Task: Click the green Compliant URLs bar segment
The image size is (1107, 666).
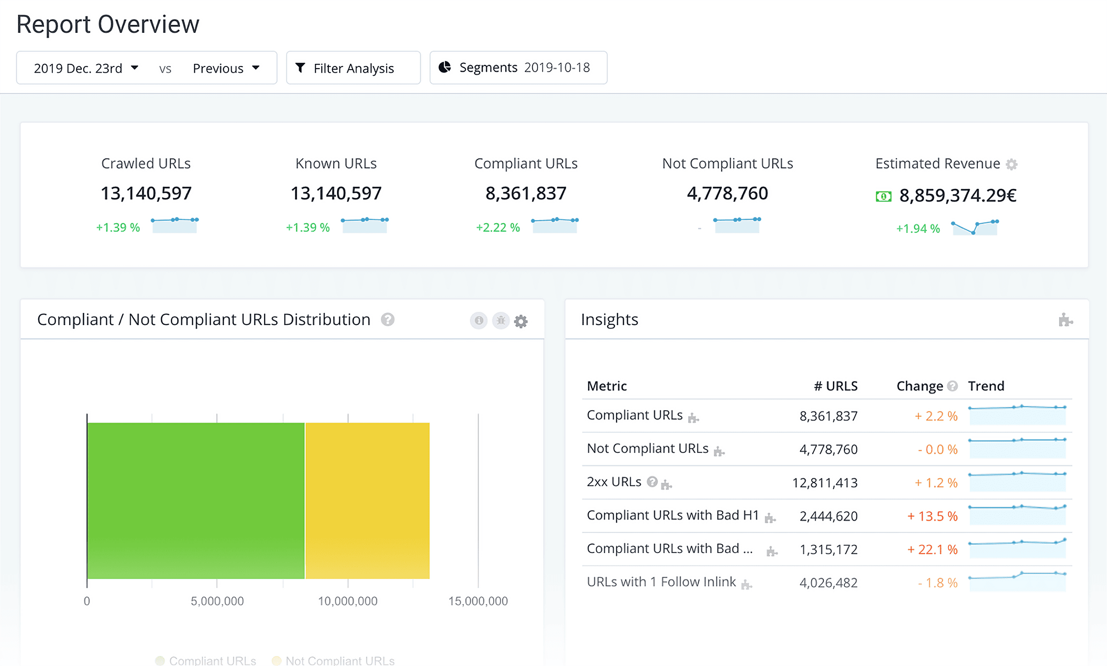Action: point(196,500)
